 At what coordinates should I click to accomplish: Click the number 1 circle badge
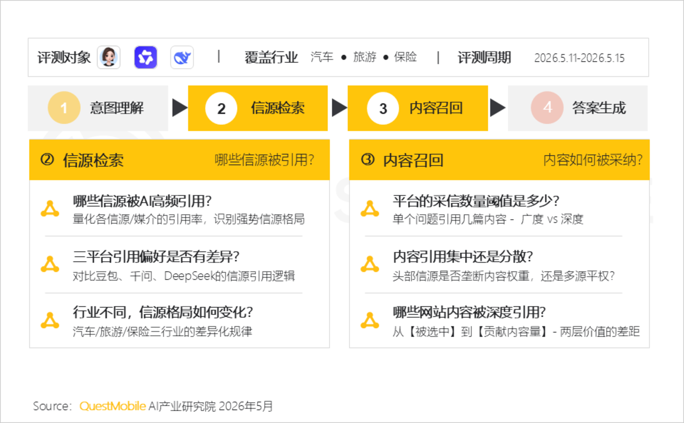pyautogui.click(x=64, y=108)
